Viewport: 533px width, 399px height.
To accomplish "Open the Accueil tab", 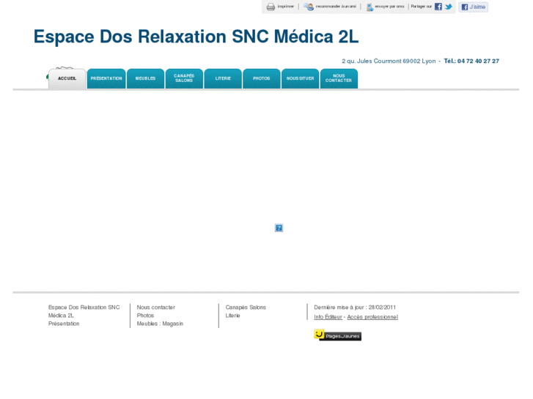I will coord(67,78).
